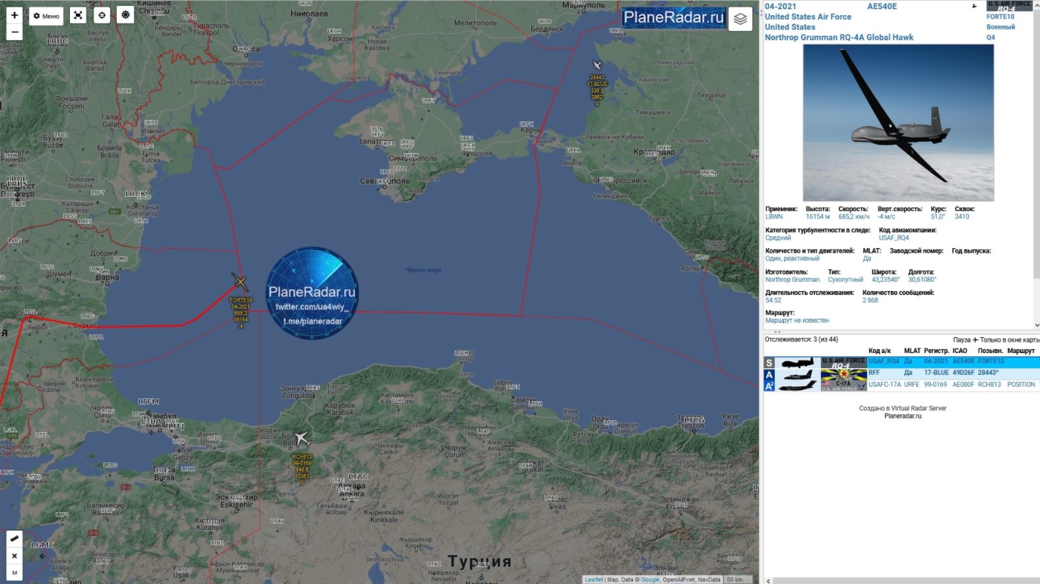1040x584 pixels.
Task: Click the M button on map
Action: pyautogui.click(x=15, y=572)
